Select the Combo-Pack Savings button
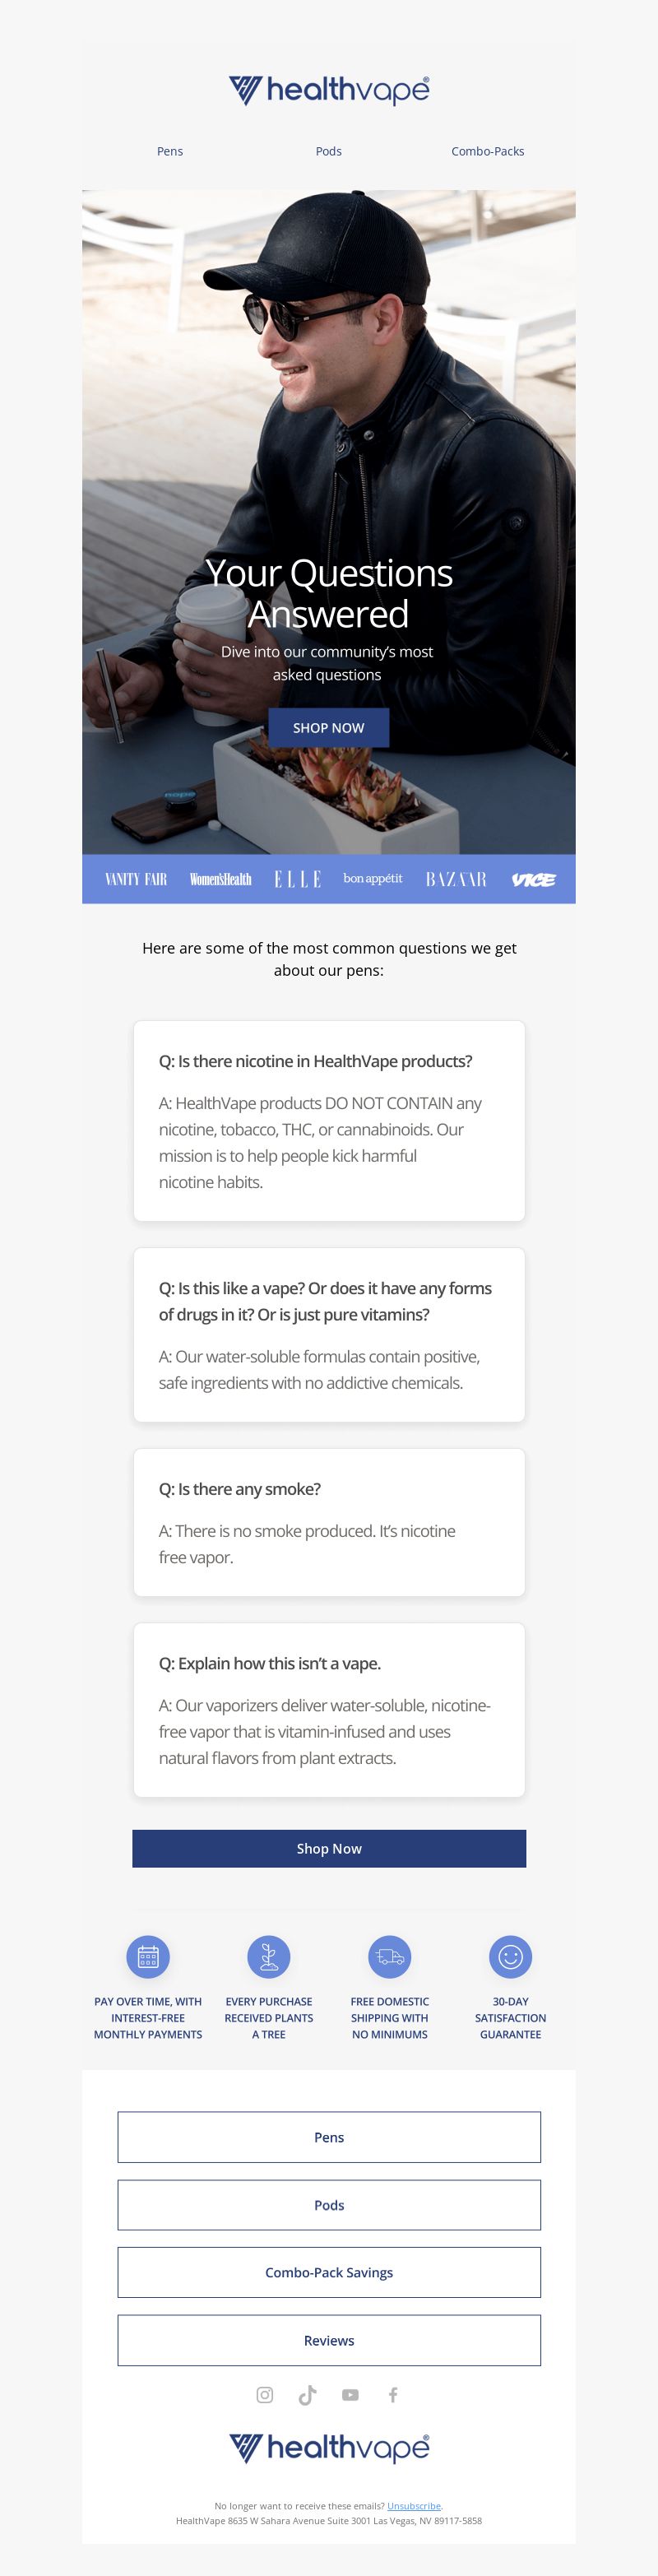The width and height of the screenshot is (658, 2576). pyautogui.click(x=329, y=2272)
